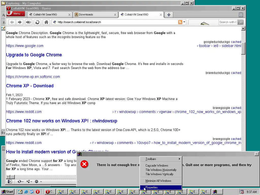Click the horizontal scrollbar left arrow
Screen dimensions: 260x195
(8, 177)
